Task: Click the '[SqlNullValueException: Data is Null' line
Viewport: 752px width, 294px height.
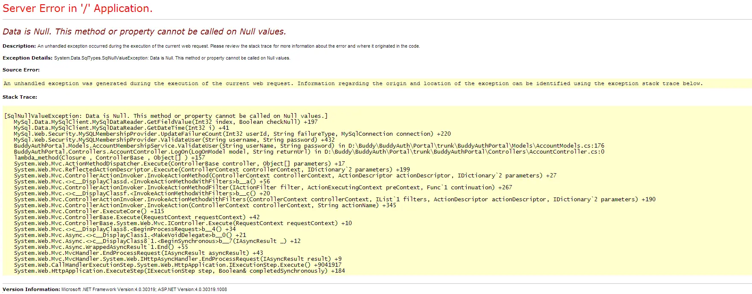Action: pos(166,116)
